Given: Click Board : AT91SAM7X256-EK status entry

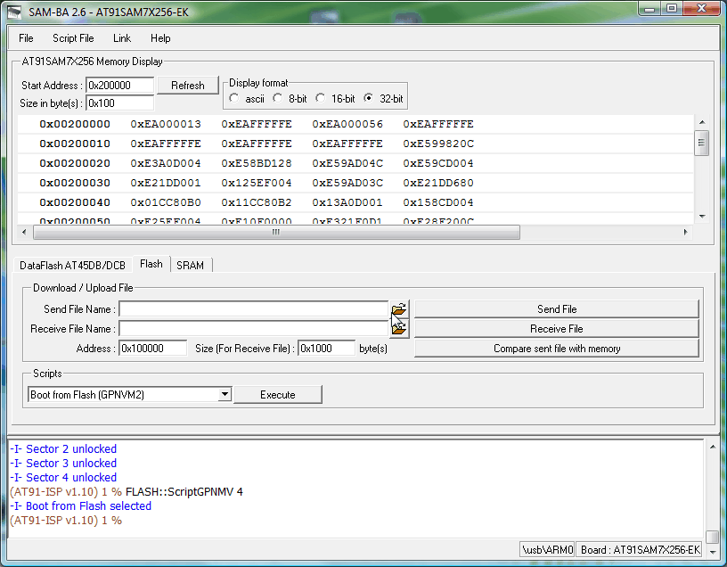Looking at the screenshot, I should [640, 550].
